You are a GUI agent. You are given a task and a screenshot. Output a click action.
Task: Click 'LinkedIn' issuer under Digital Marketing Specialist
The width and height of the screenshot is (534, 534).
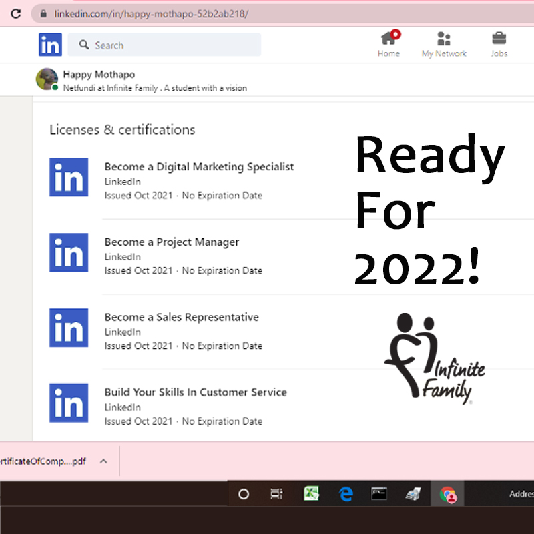tap(123, 182)
